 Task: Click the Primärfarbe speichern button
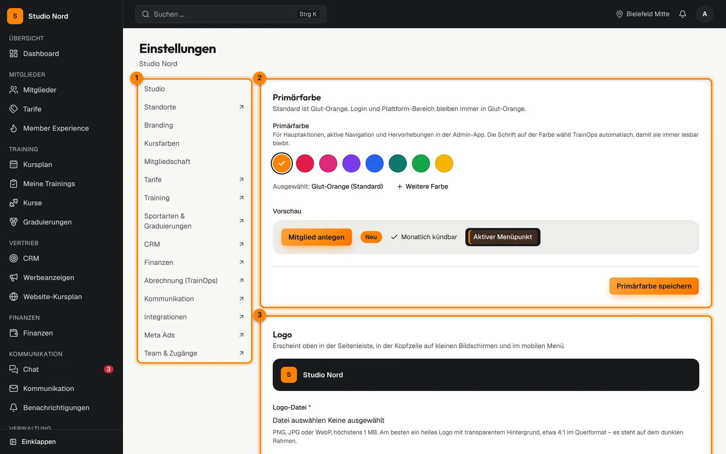[654, 286]
